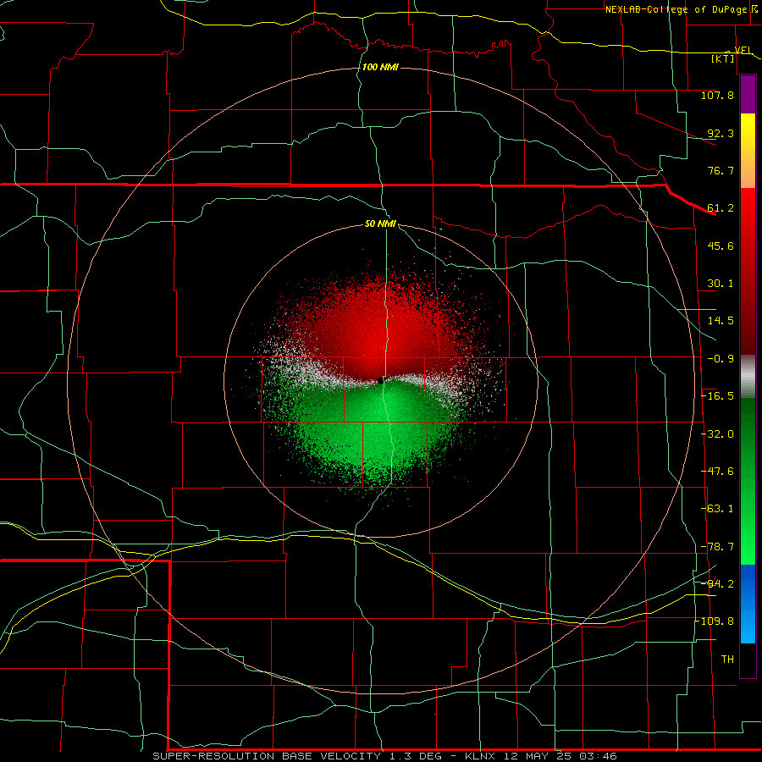Image resolution: width=762 pixels, height=762 pixels.
Task: Click the "[KT]" units label
Action: (723, 58)
